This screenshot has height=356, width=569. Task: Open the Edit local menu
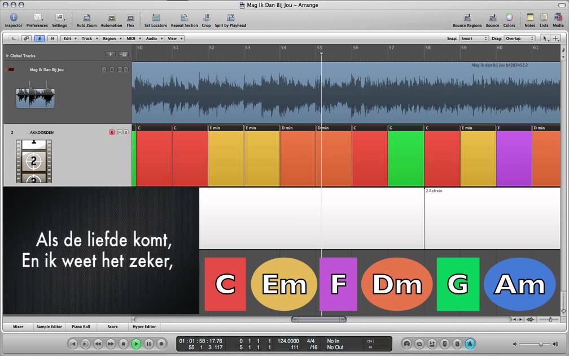pos(69,38)
